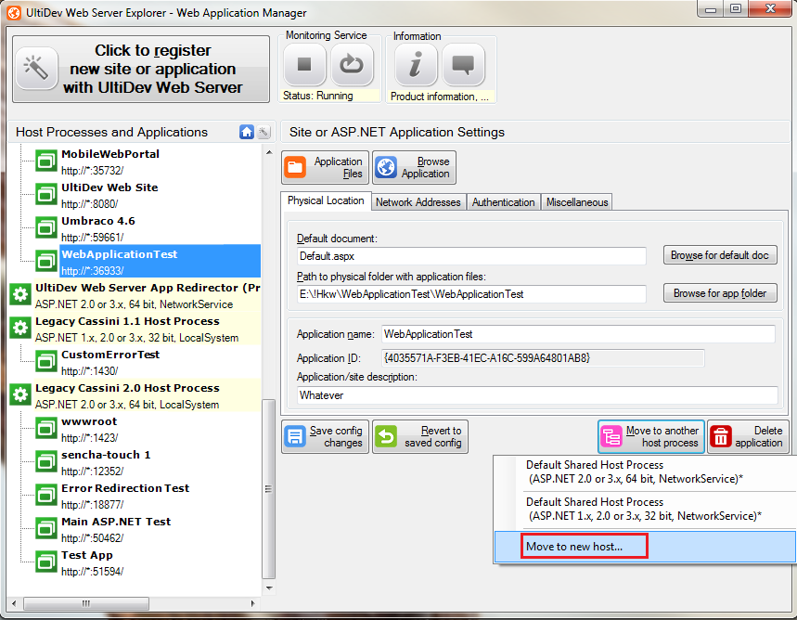
Task: Select MobileWebPortal in the tree
Action: click(110, 161)
